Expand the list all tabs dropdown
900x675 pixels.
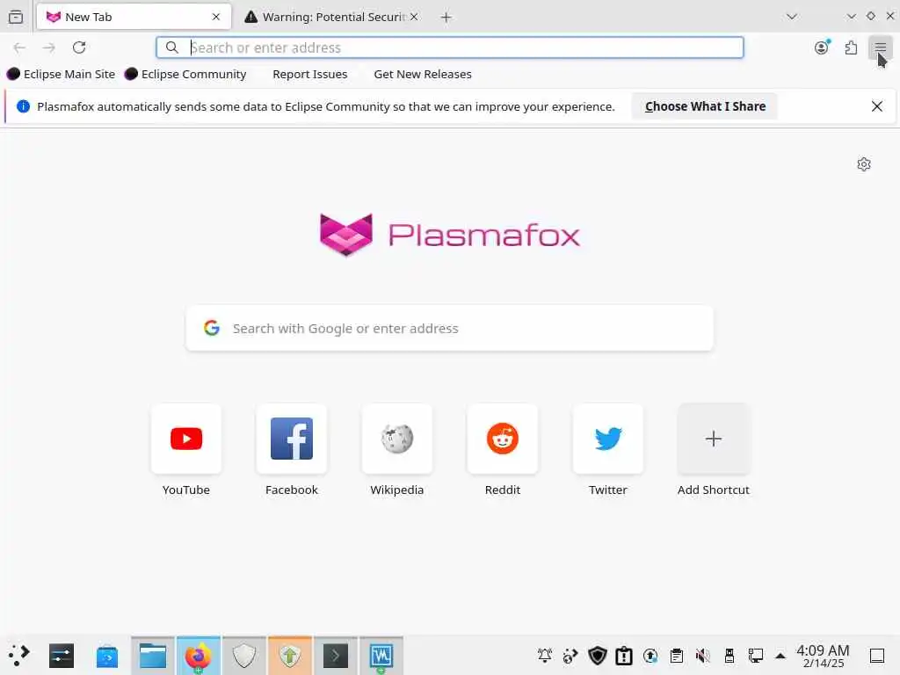[792, 17]
